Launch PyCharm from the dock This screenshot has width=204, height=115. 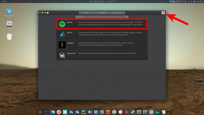coord(83,112)
